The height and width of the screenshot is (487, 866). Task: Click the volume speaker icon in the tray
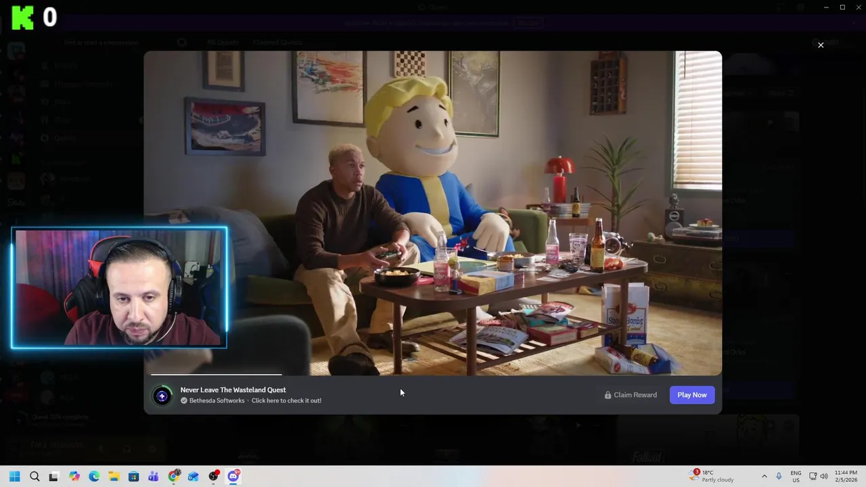coord(824,476)
